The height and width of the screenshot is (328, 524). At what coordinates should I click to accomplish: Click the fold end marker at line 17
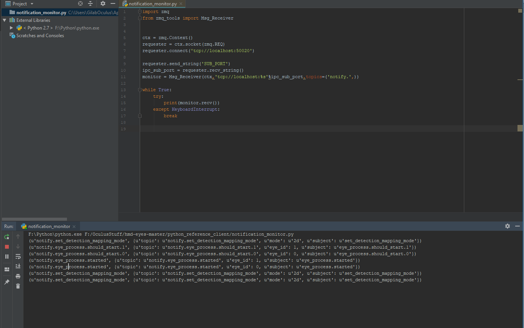[x=140, y=116]
